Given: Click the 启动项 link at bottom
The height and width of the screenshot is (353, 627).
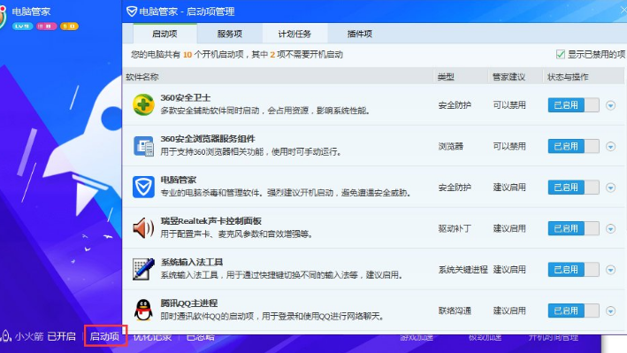Looking at the screenshot, I should tap(104, 336).
